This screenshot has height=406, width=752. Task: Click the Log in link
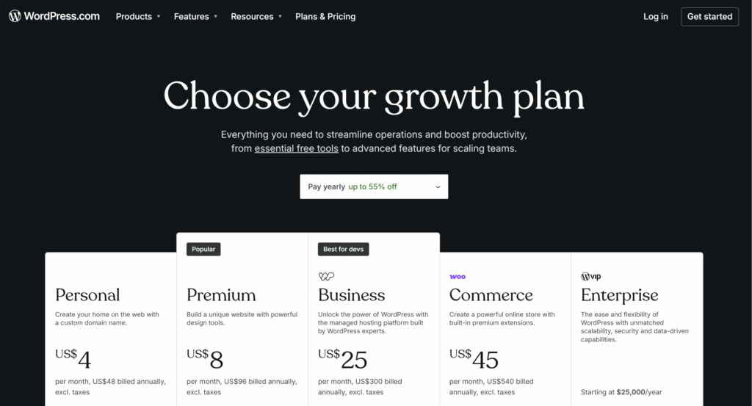[x=656, y=16]
